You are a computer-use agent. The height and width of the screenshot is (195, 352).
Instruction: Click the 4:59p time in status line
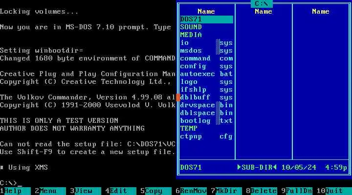pyautogui.click(x=336, y=168)
